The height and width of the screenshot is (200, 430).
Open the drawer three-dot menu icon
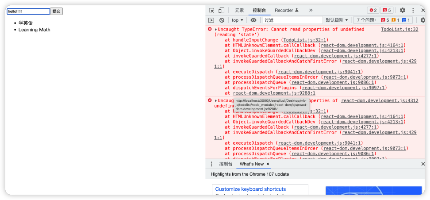(211, 164)
